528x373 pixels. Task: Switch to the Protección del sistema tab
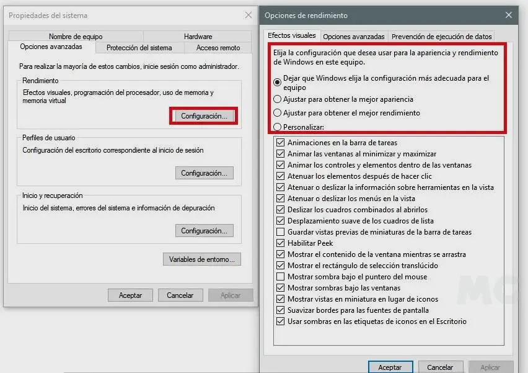pos(139,48)
